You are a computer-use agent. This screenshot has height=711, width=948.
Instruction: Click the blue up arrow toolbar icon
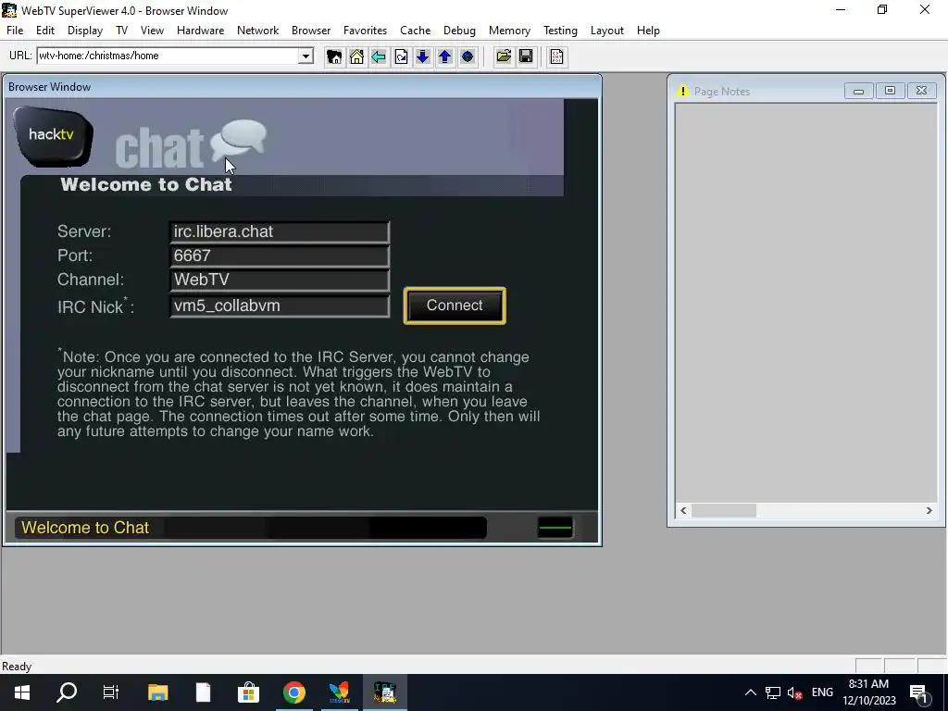[x=445, y=56]
